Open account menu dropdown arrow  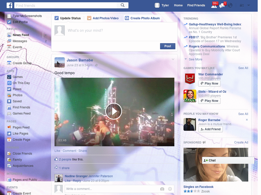[249, 6]
